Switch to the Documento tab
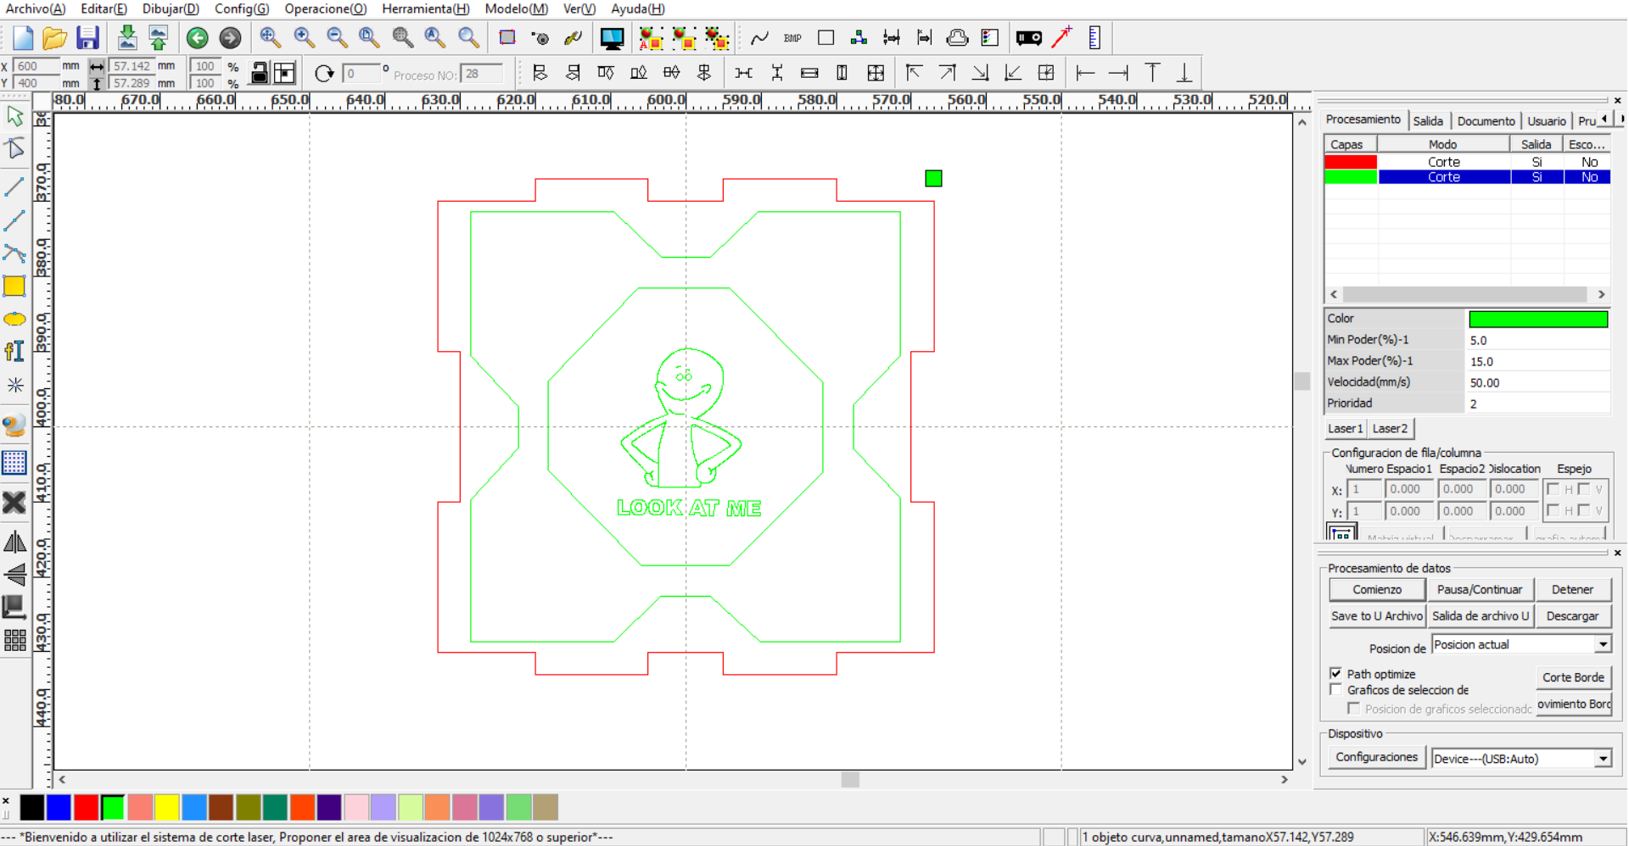1629x846 pixels. [x=1486, y=121]
